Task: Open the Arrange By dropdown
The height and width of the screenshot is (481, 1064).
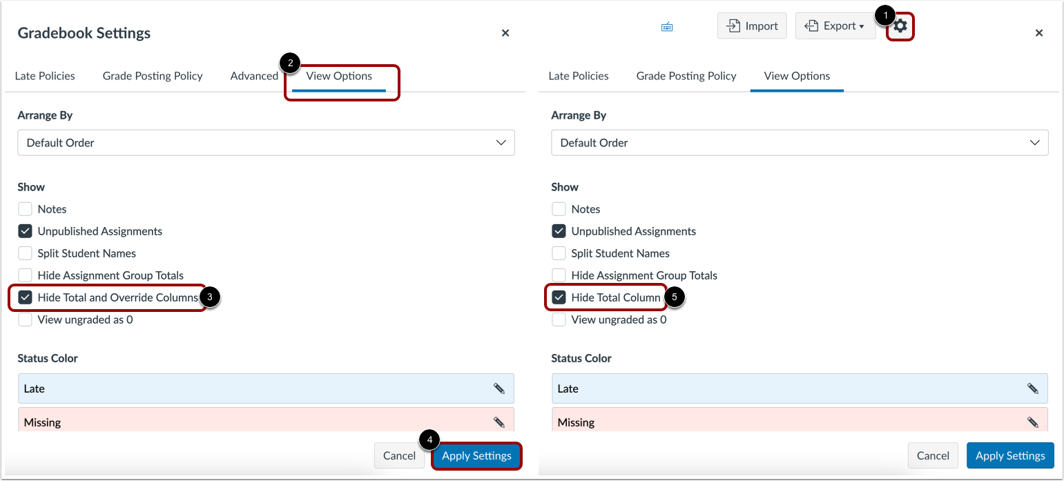Action: click(x=266, y=142)
